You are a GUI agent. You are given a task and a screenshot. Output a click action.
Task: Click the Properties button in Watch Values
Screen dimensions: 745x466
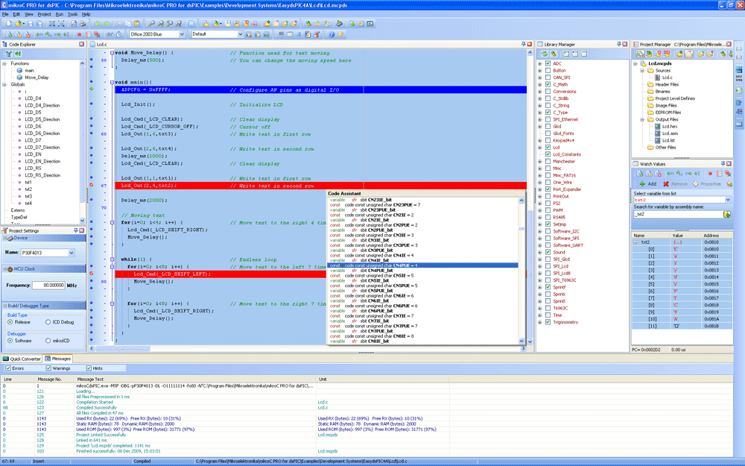click(x=706, y=184)
